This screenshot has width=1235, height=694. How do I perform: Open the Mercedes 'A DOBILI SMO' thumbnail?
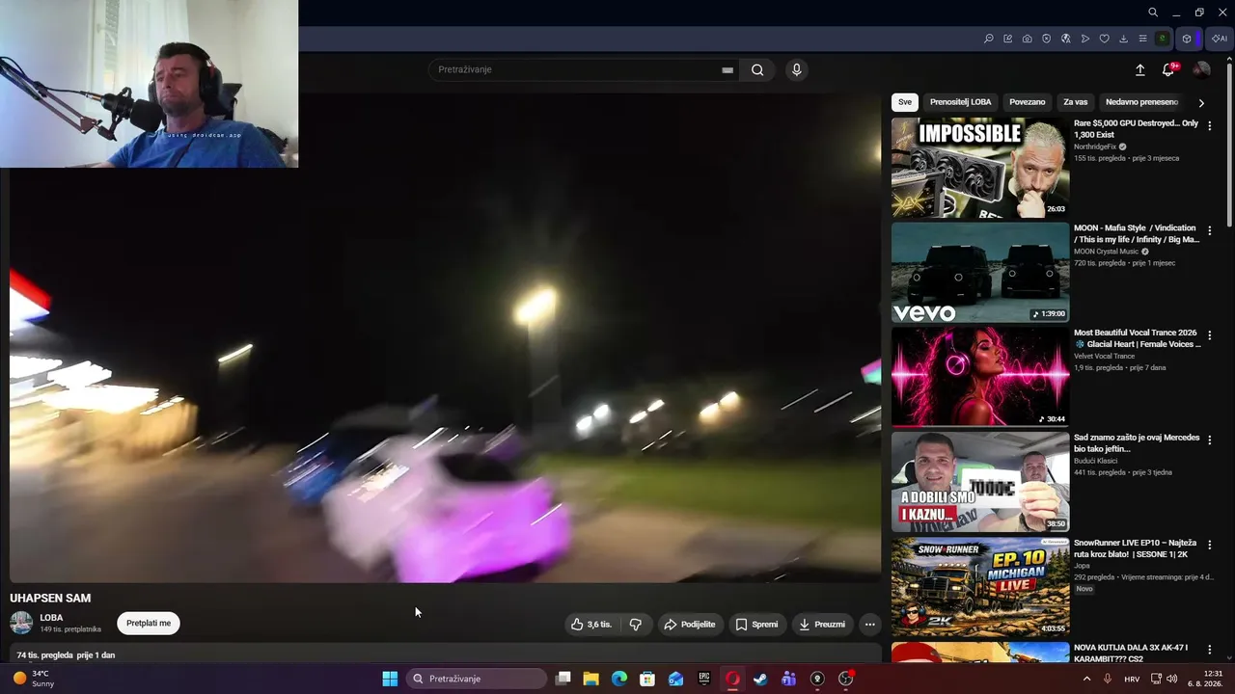click(980, 482)
